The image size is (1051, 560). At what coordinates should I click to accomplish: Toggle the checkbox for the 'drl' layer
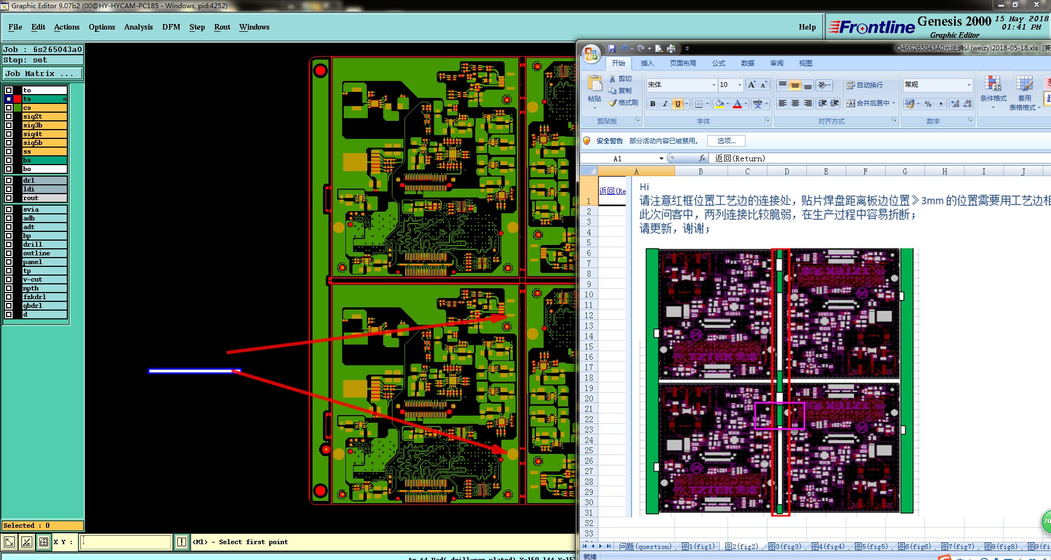tap(9, 180)
